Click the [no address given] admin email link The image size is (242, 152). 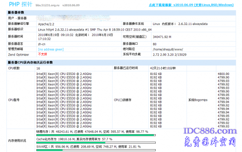pos(51,49)
